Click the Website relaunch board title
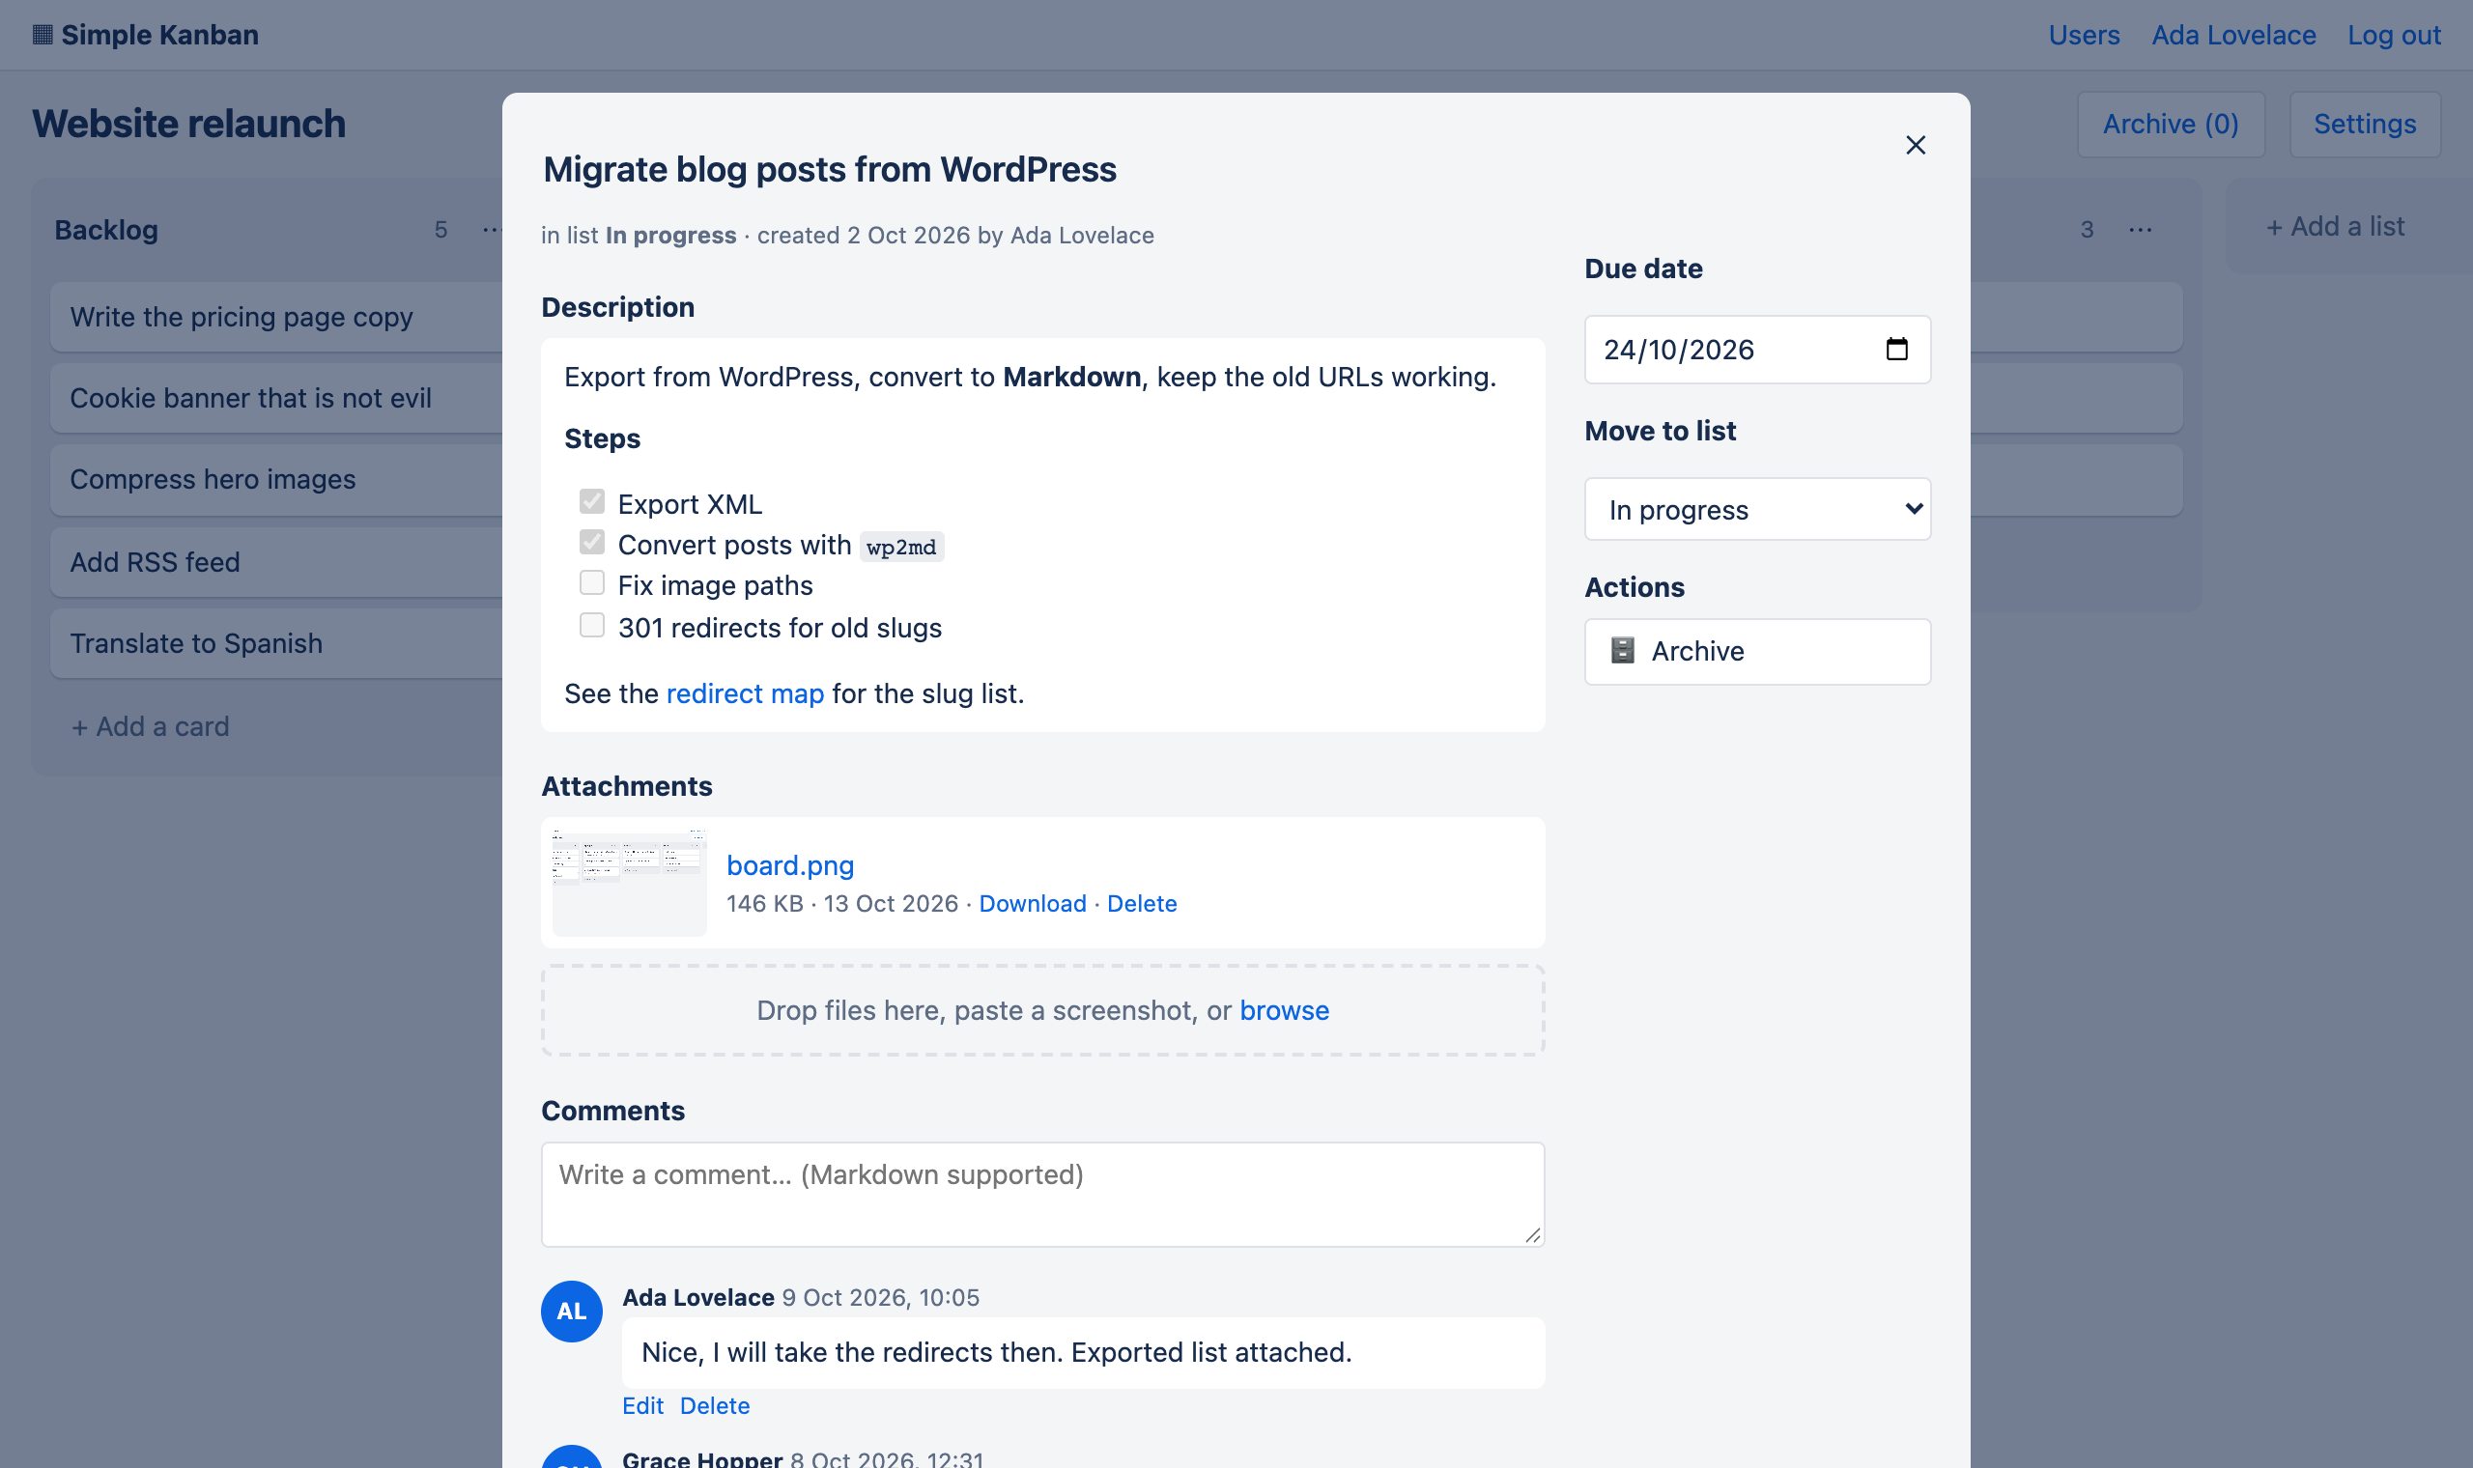This screenshot has width=2473, height=1468. [189, 124]
